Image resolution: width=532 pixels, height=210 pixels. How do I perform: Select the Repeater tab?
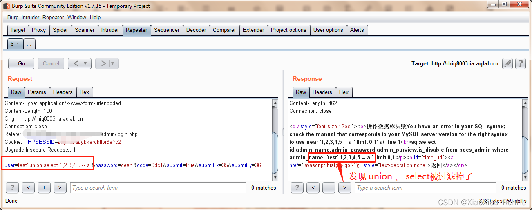pos(136,30)
